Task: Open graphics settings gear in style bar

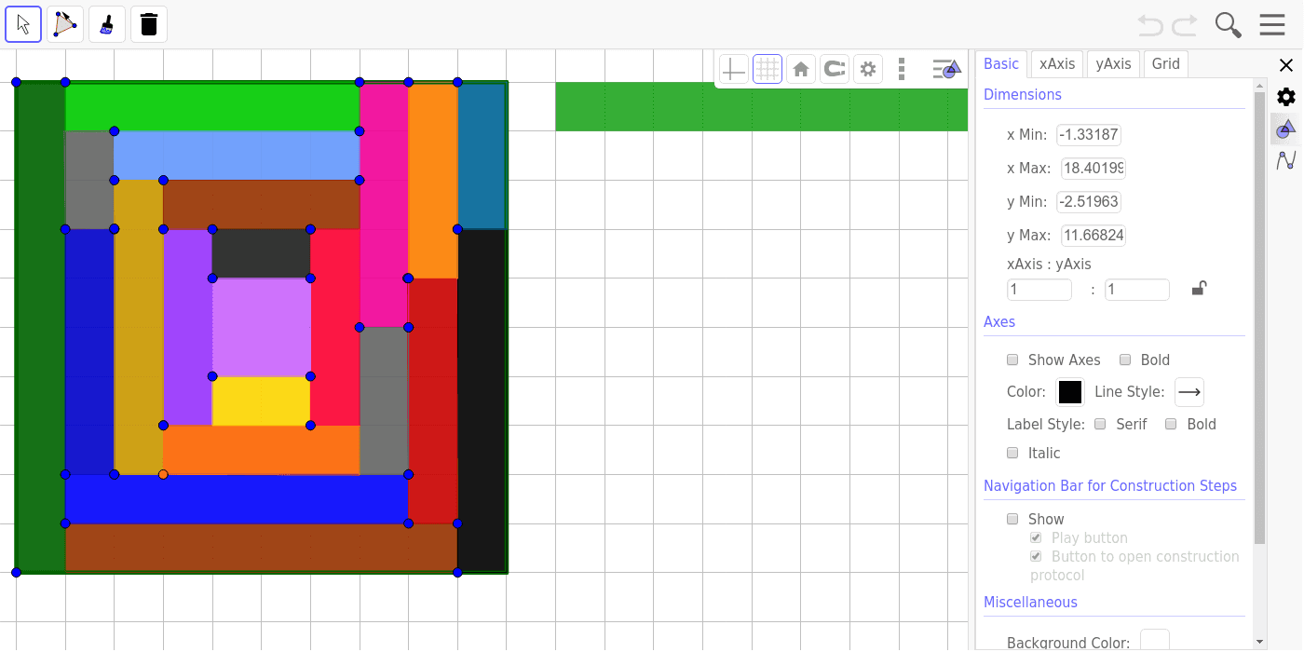Action: pyautogui.click(x=868, y=69)
